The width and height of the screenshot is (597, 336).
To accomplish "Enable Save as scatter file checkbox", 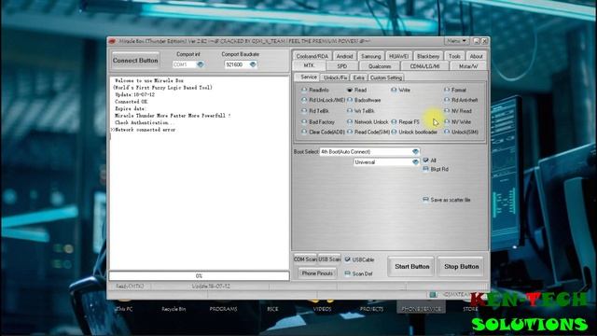I will 425,200.
